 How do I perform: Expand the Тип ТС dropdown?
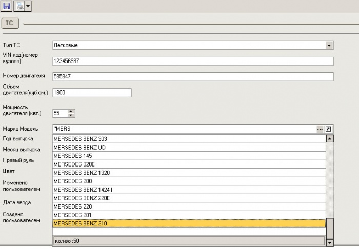(x=329, y=45)
